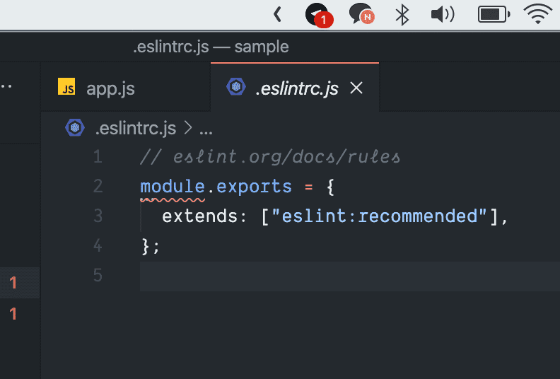The image size is (560, 379).
Task: Click the left chevron in the menu bar
Action: 277,14
